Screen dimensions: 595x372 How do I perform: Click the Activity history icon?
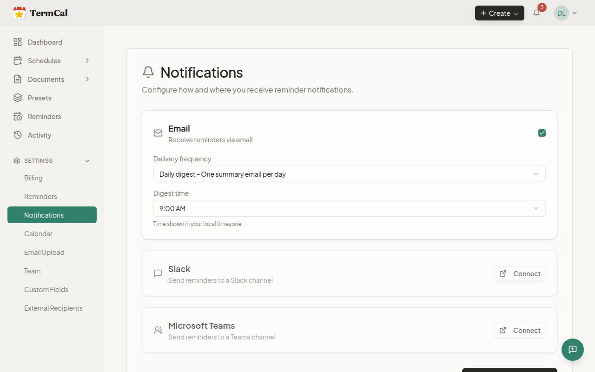[x=18, y=135]
